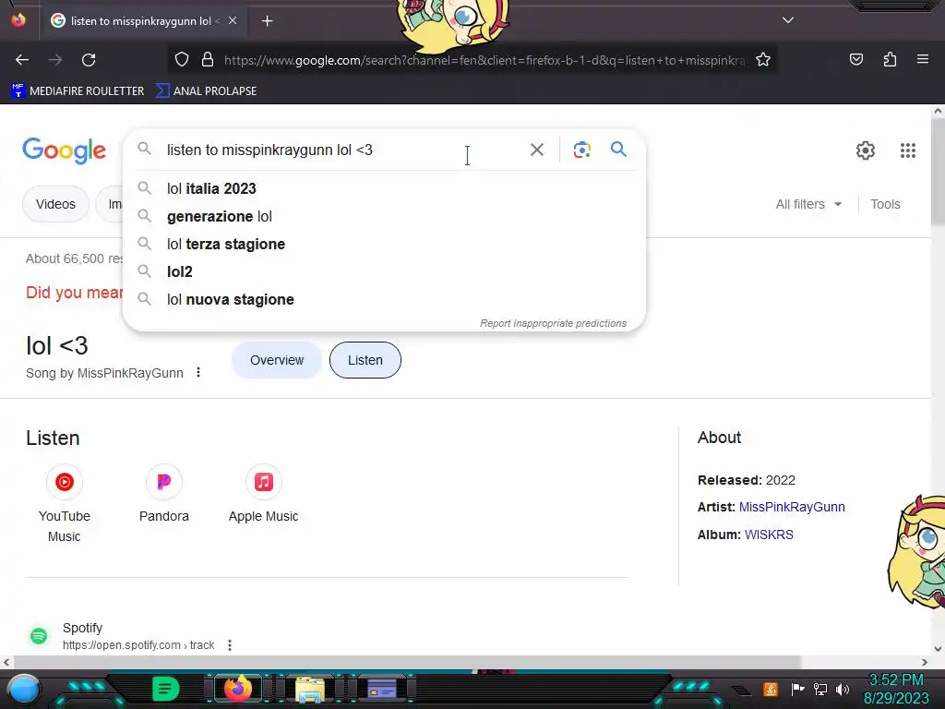This screenshot has height=709, width=945.
Task: Click the Google logo
Action: (64, 150)
